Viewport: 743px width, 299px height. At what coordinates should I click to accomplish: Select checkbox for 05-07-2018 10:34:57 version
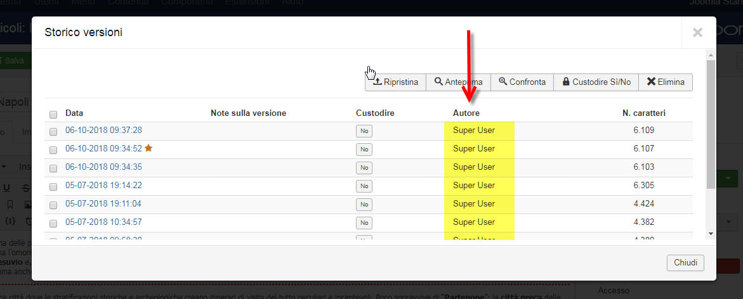[53, 224]
